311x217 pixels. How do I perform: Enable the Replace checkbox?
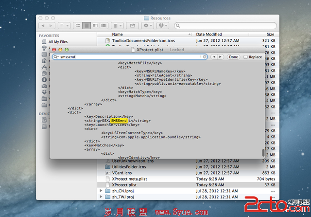tap(245, 57)
